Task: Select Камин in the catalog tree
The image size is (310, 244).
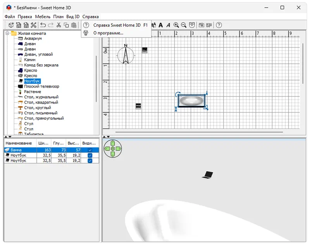Action: 30,60
